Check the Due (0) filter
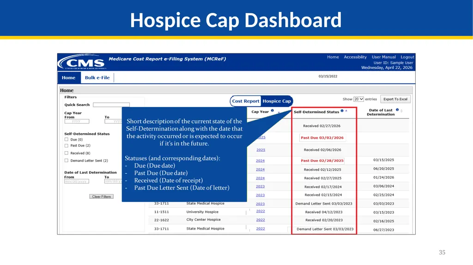This screenshot has height=265, width=473. [x=67, y=140]
